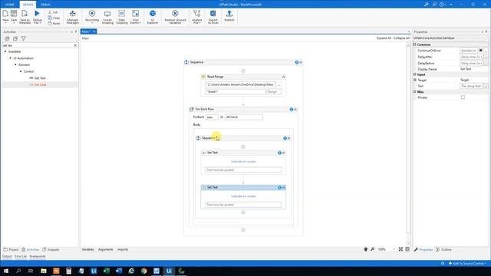Viewport: 491px width, 276px height.
Task: Close the Main workflow tab
Action: [94, 31]
